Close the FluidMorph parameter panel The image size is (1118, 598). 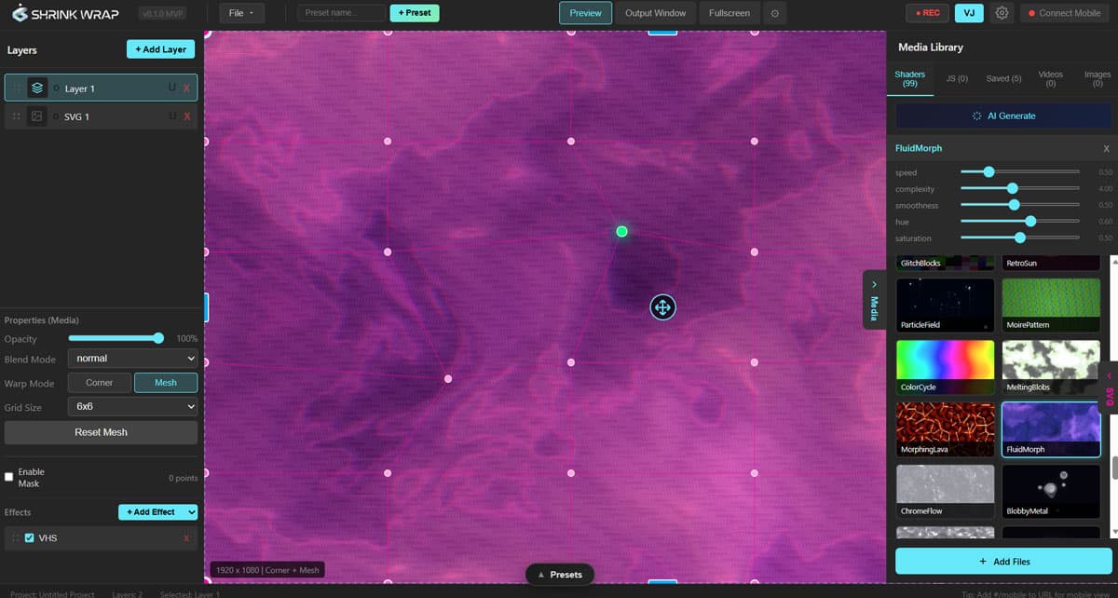click(1106, 149)
